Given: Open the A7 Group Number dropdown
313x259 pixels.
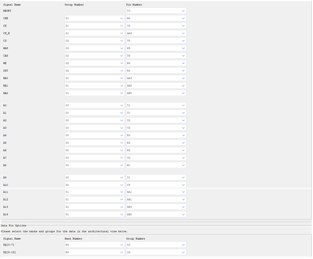Looking at the screenshot, I should 94,158.
